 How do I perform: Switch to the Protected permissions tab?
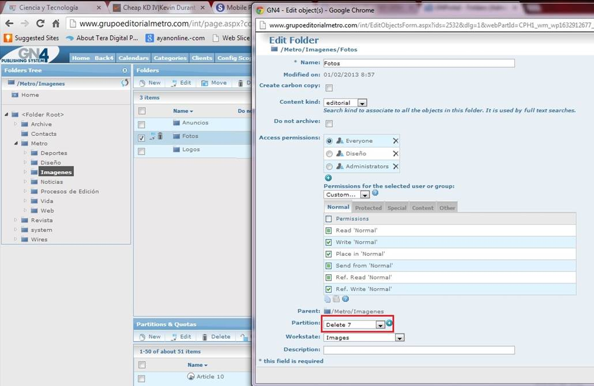click(x=368, y=208)
